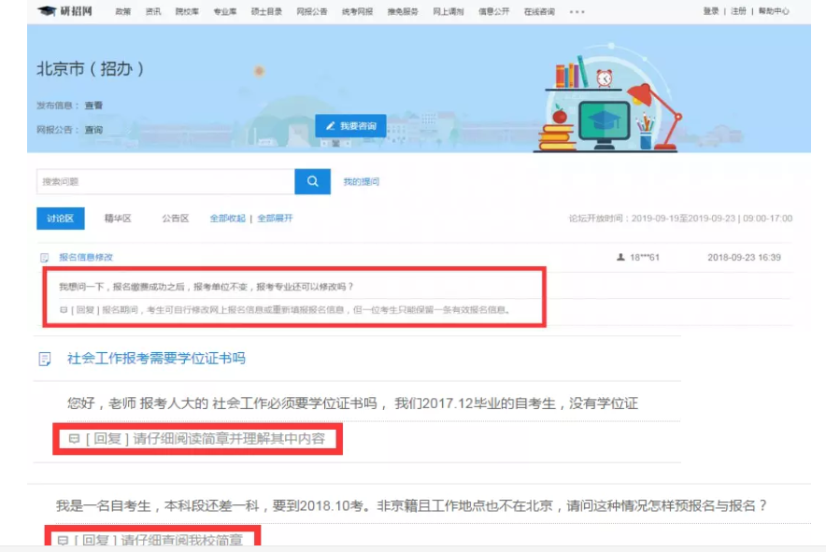The image size is (826, 552).
Task: Click the blue 我要咨询 button
Action: tap(349, 125)
